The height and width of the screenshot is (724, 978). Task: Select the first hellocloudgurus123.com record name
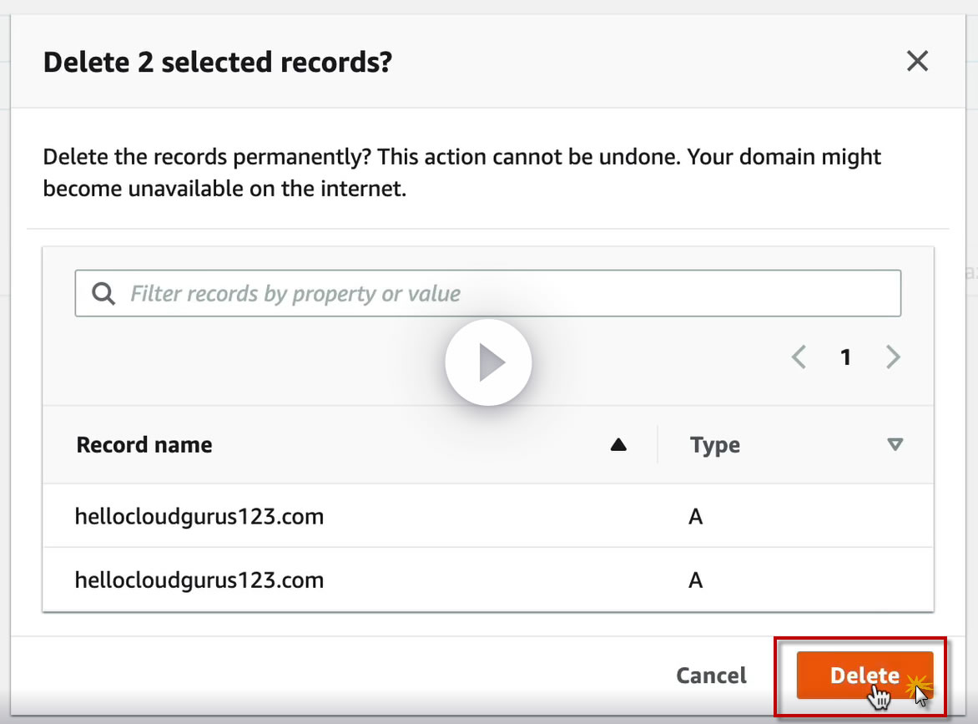tap(199, 517)
